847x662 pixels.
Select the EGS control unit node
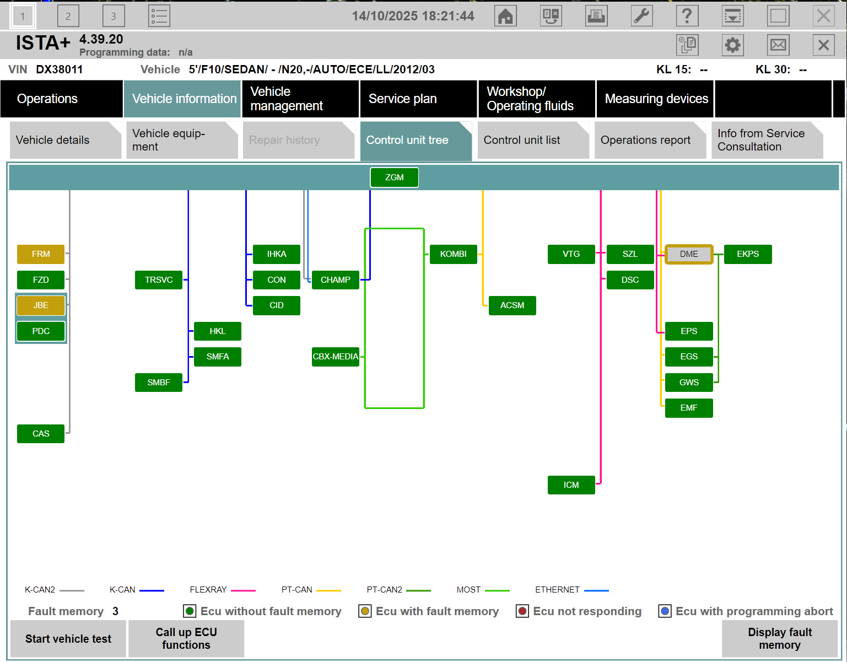pyautogui.click(x=689, y=357)
